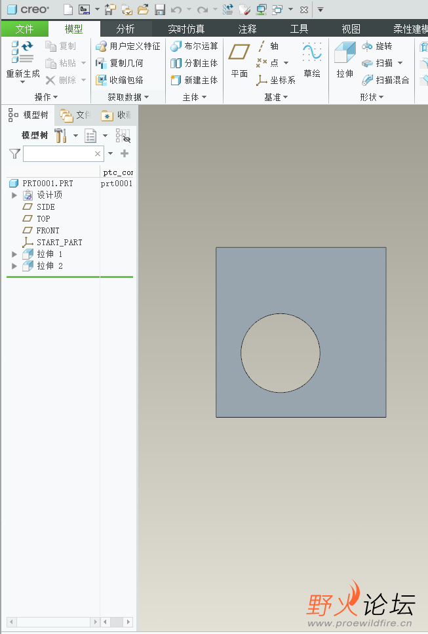Toggle the model tree visibility filter icon
The width and height of the screenshot is (428, 634).
pos(123,136)
